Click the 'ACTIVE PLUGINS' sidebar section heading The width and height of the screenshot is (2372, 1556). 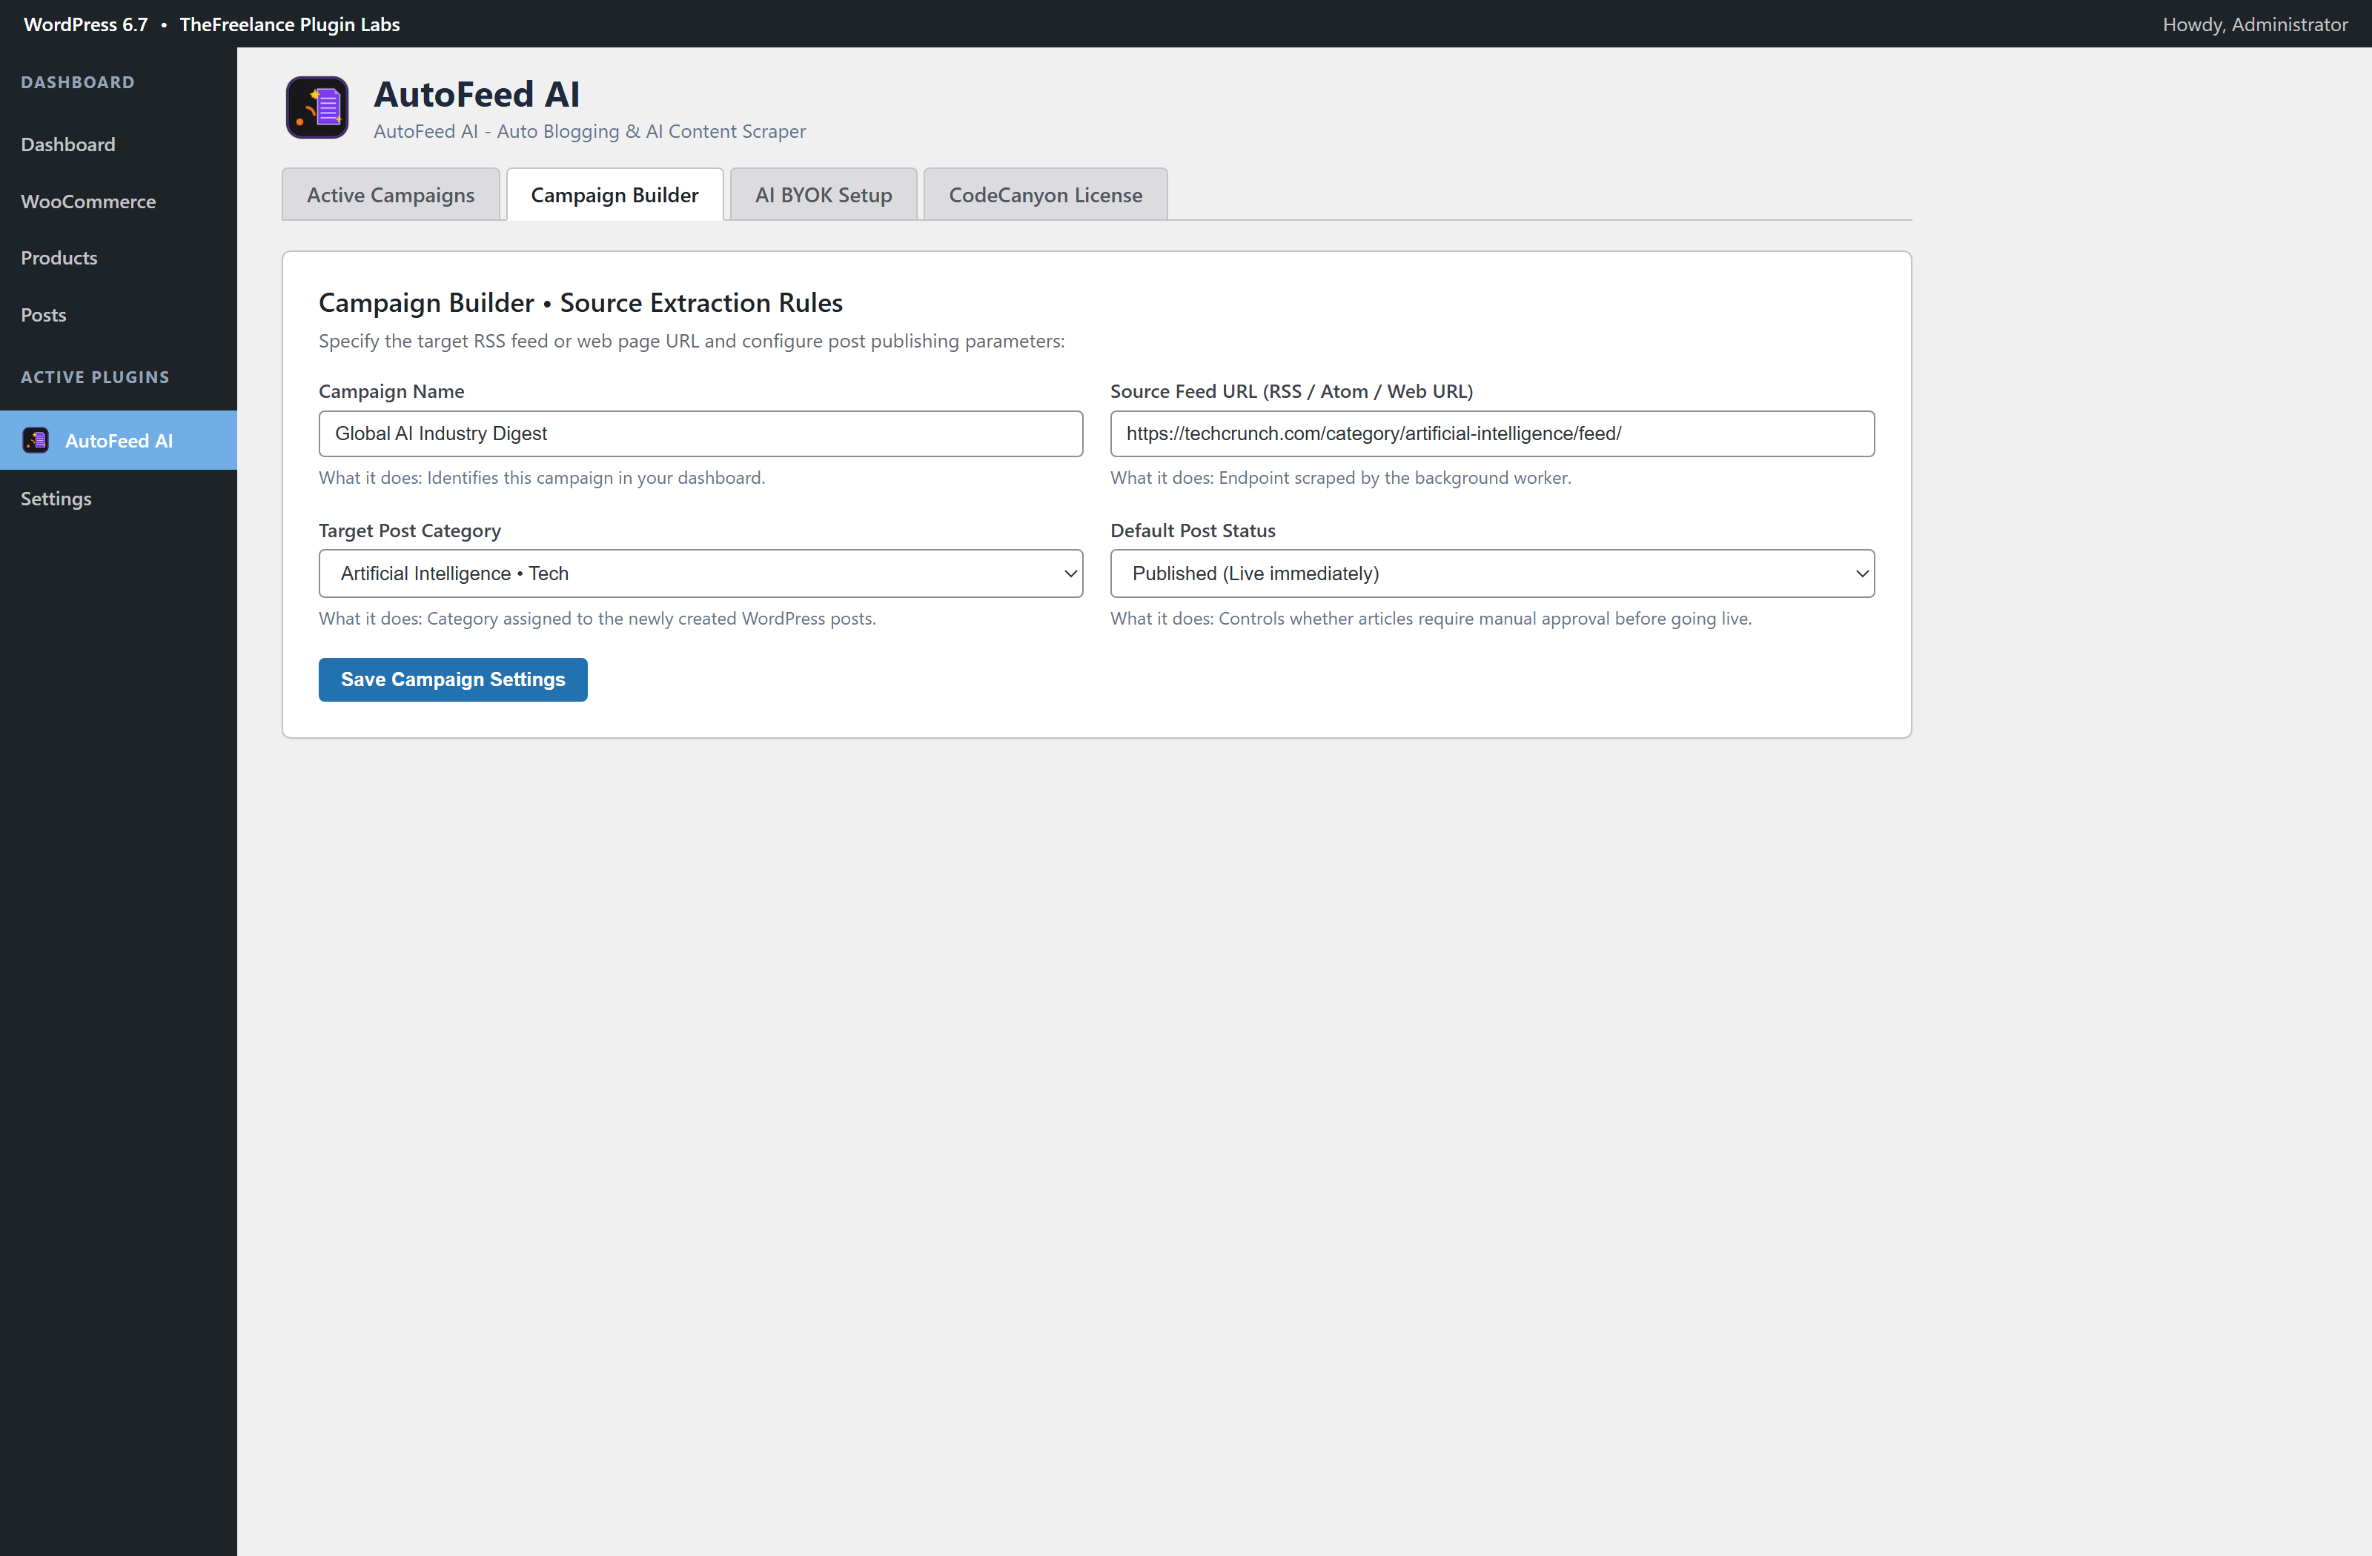click(x=95, y=376)
